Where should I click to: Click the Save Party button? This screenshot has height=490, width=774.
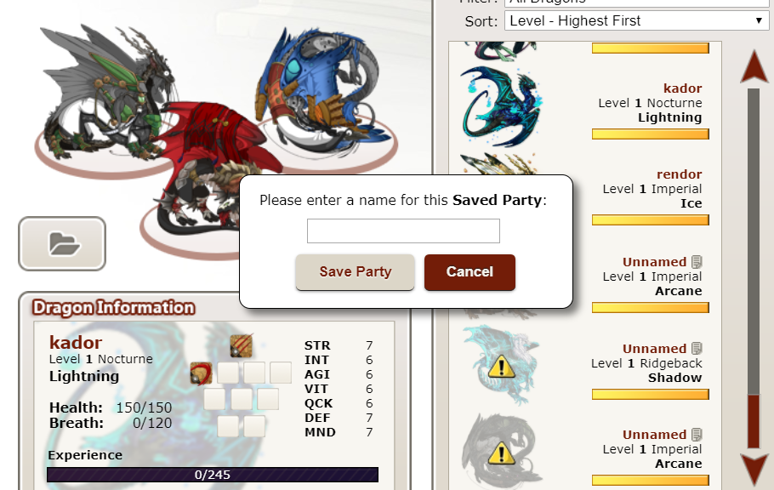[x=355, y=272]
